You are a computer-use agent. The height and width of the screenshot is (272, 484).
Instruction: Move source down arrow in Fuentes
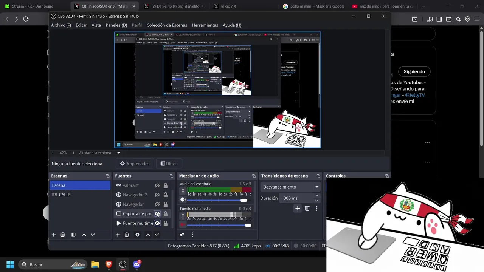click(x=157, y=235)
